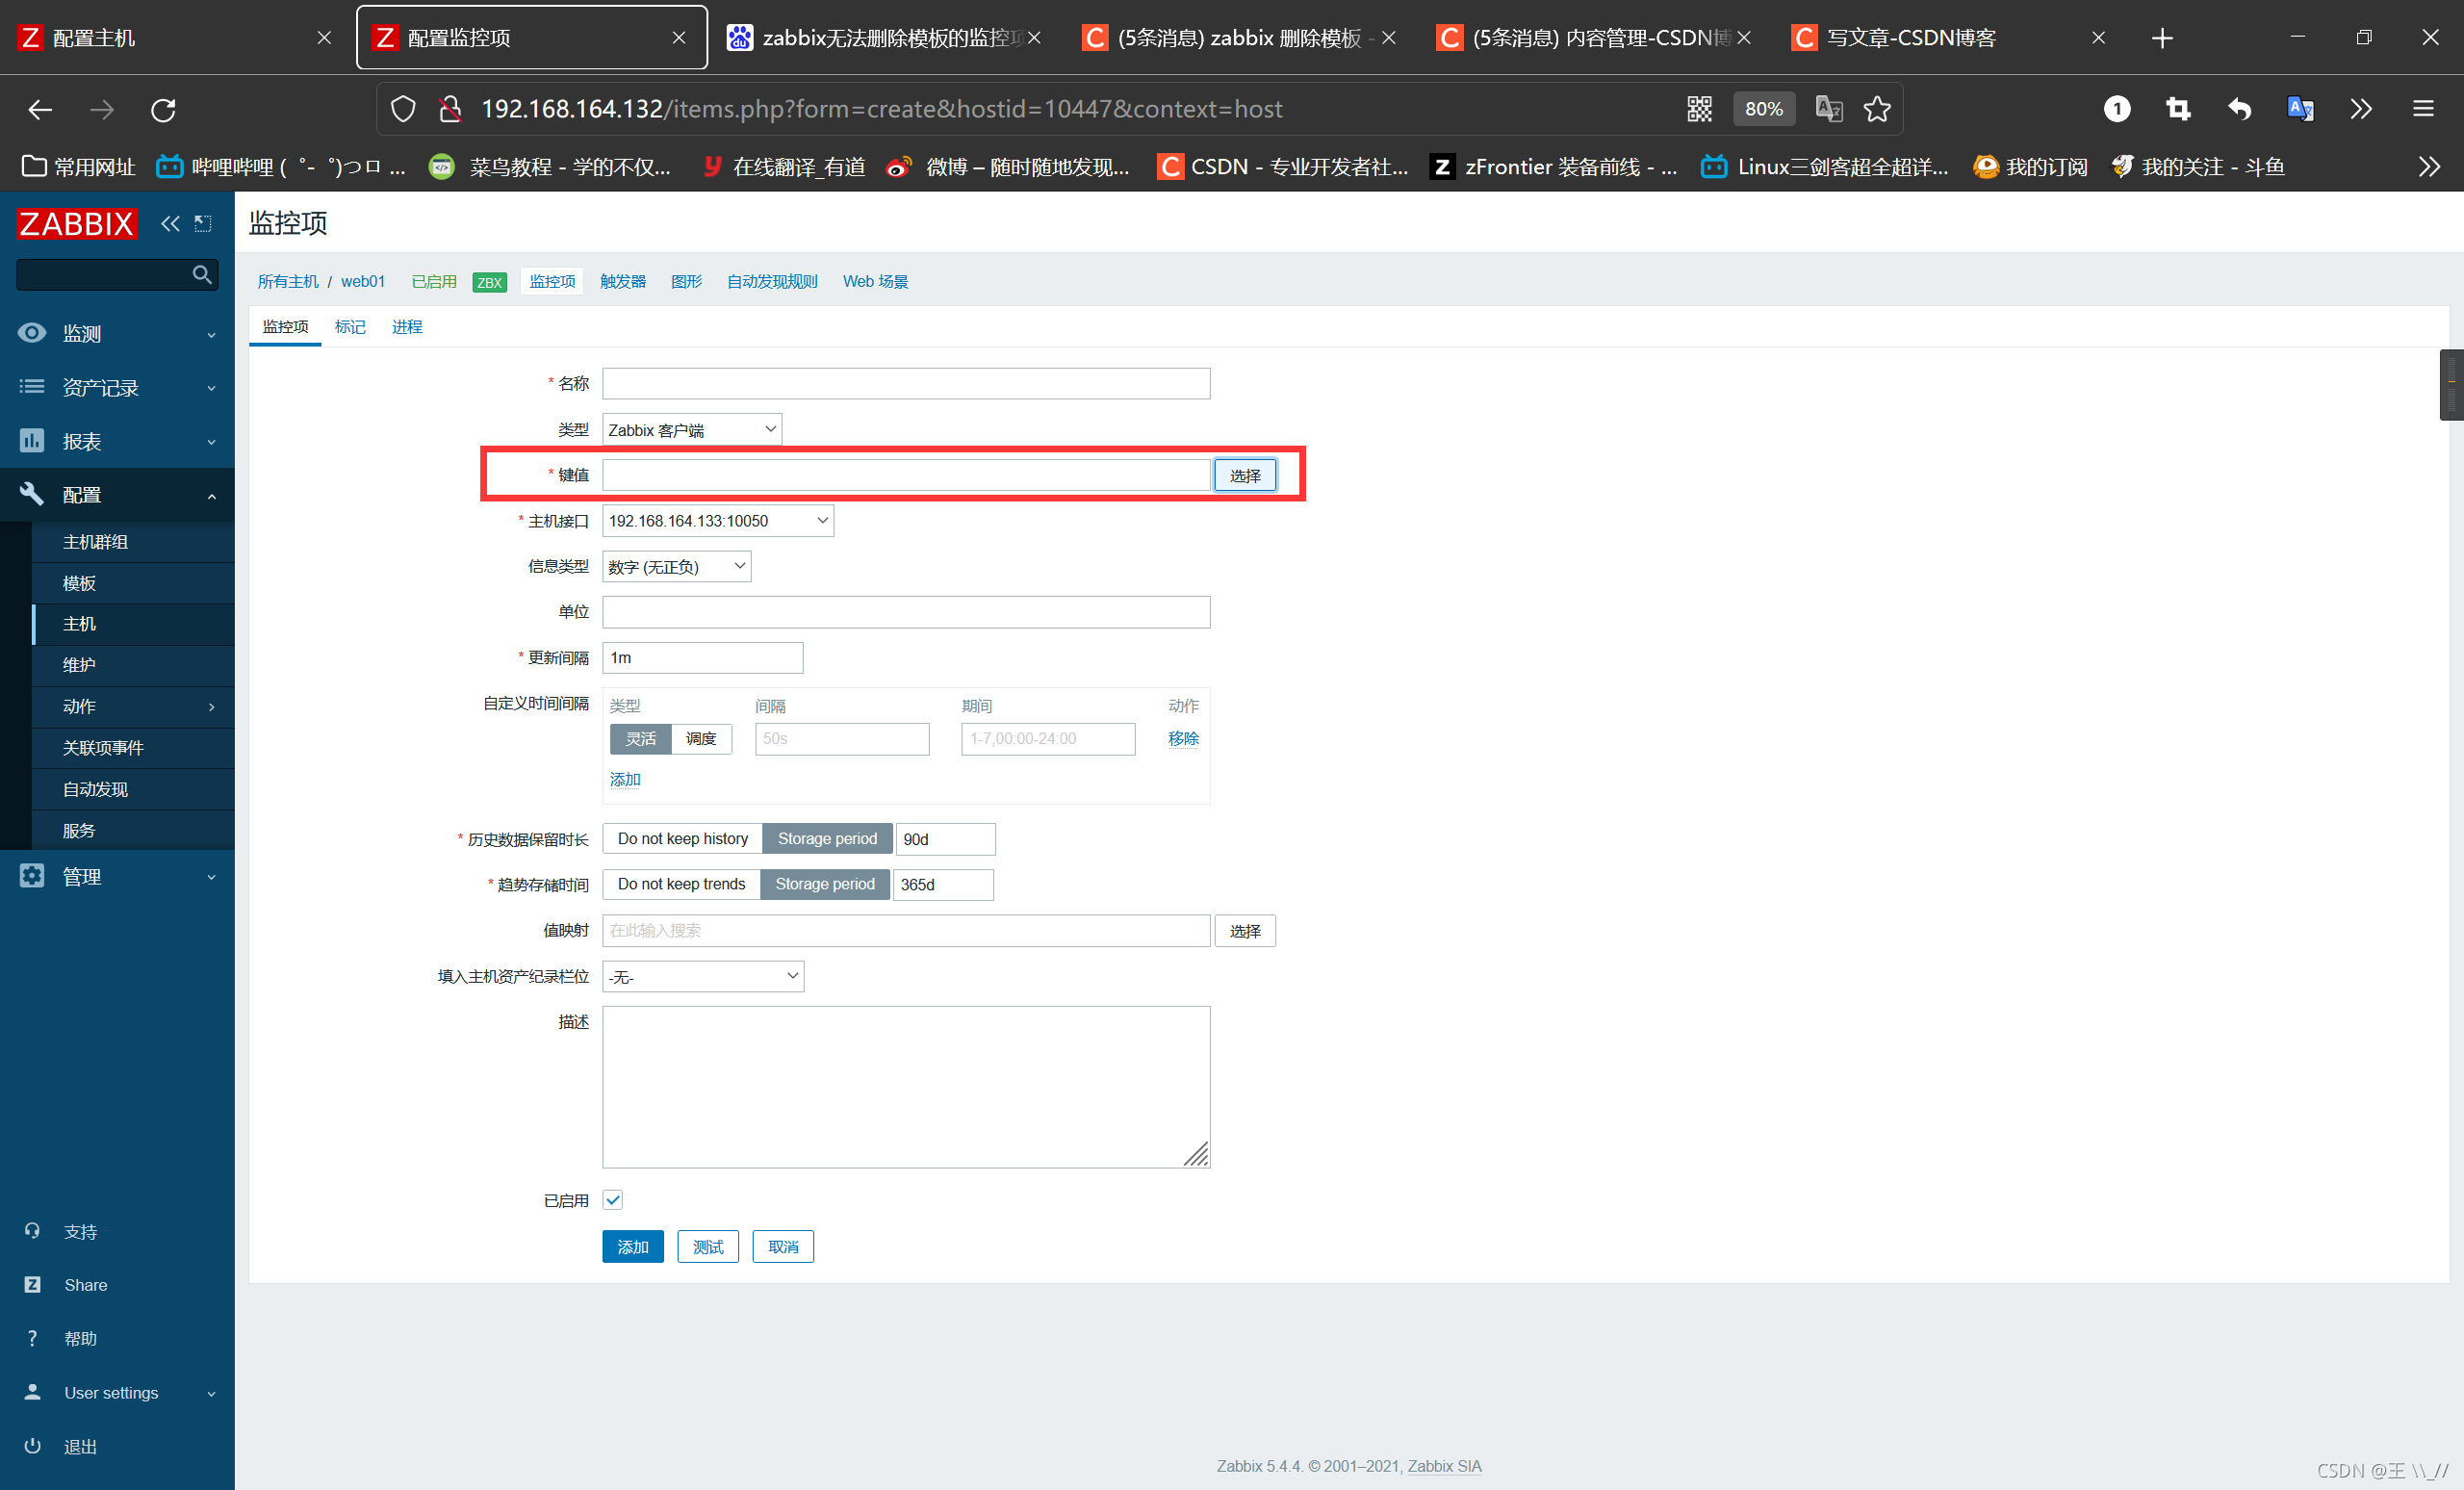Image resolution: width=2464 pixels, height=1490 pixels.
Task: Collapse the Zabbix sidebar with the double-chevron icon
Action: pos(171,223)
